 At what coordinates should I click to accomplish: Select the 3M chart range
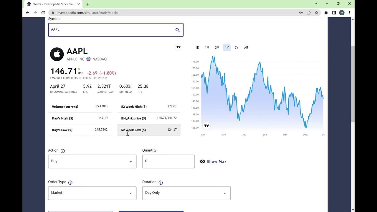pos(217,47)
